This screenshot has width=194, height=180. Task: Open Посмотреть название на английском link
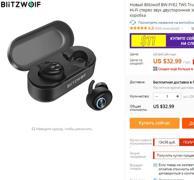click(x=166, y=23)
